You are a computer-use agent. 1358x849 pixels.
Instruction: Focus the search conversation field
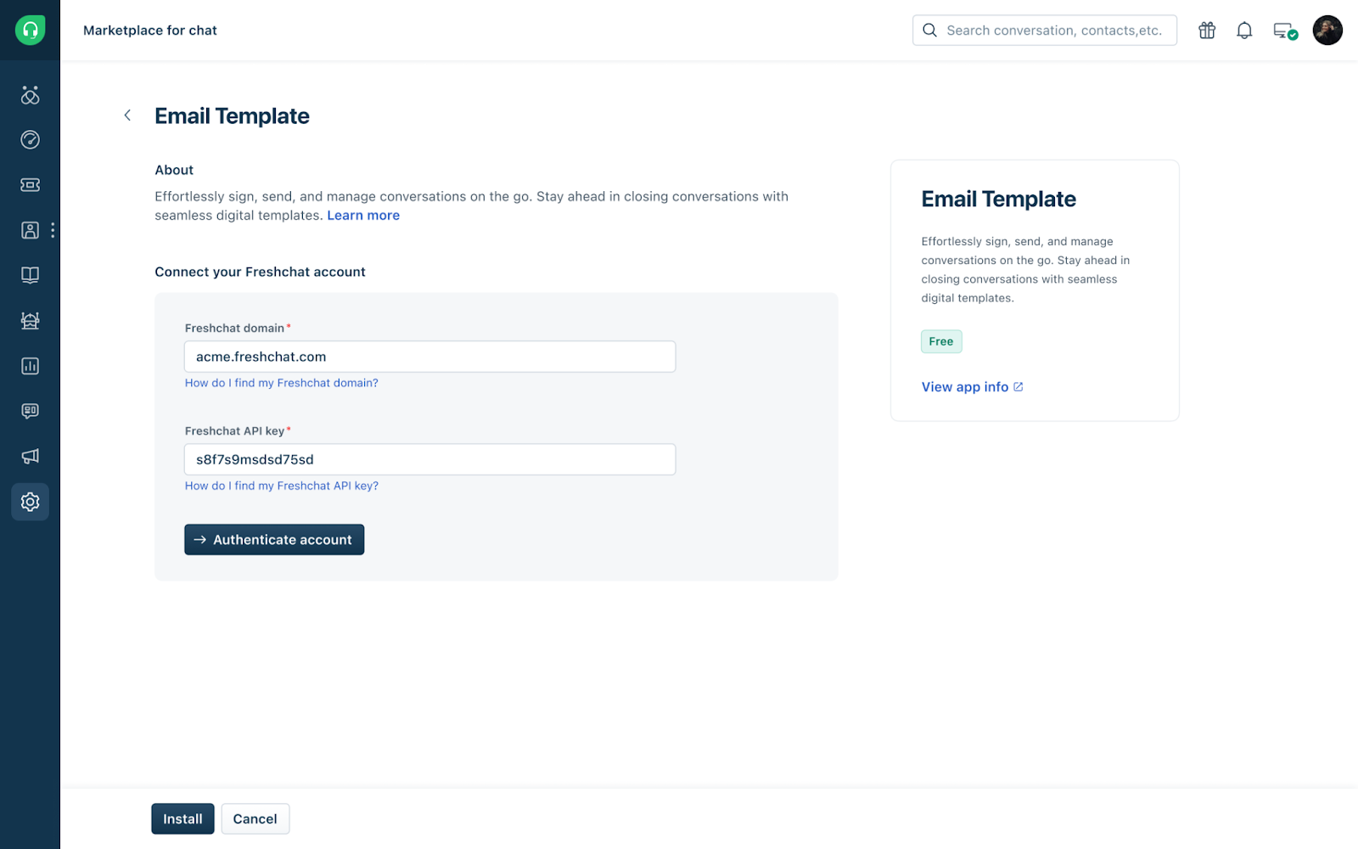tap(1045, 31)
